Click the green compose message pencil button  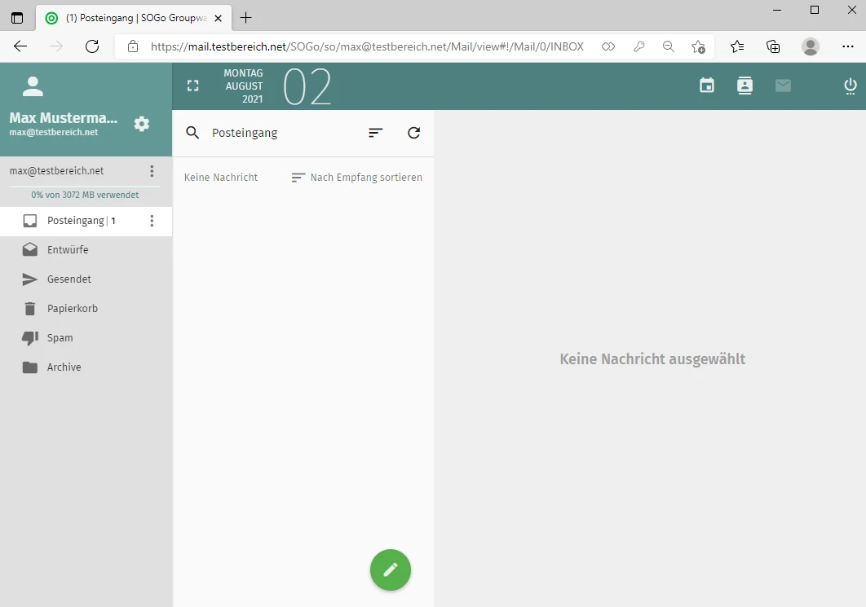(x=391, y=570)
